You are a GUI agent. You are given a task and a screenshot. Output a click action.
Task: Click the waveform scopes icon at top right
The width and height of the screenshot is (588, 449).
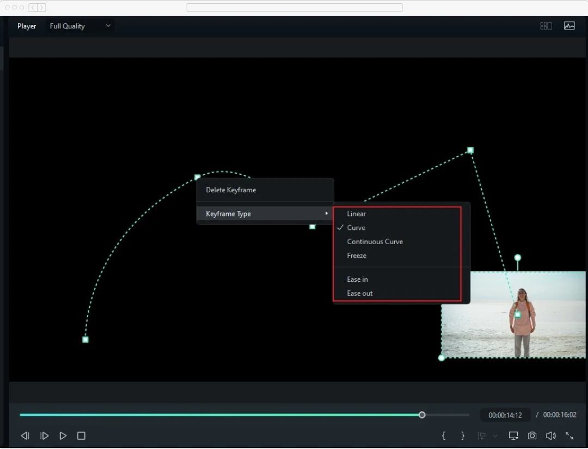[569, 26]
